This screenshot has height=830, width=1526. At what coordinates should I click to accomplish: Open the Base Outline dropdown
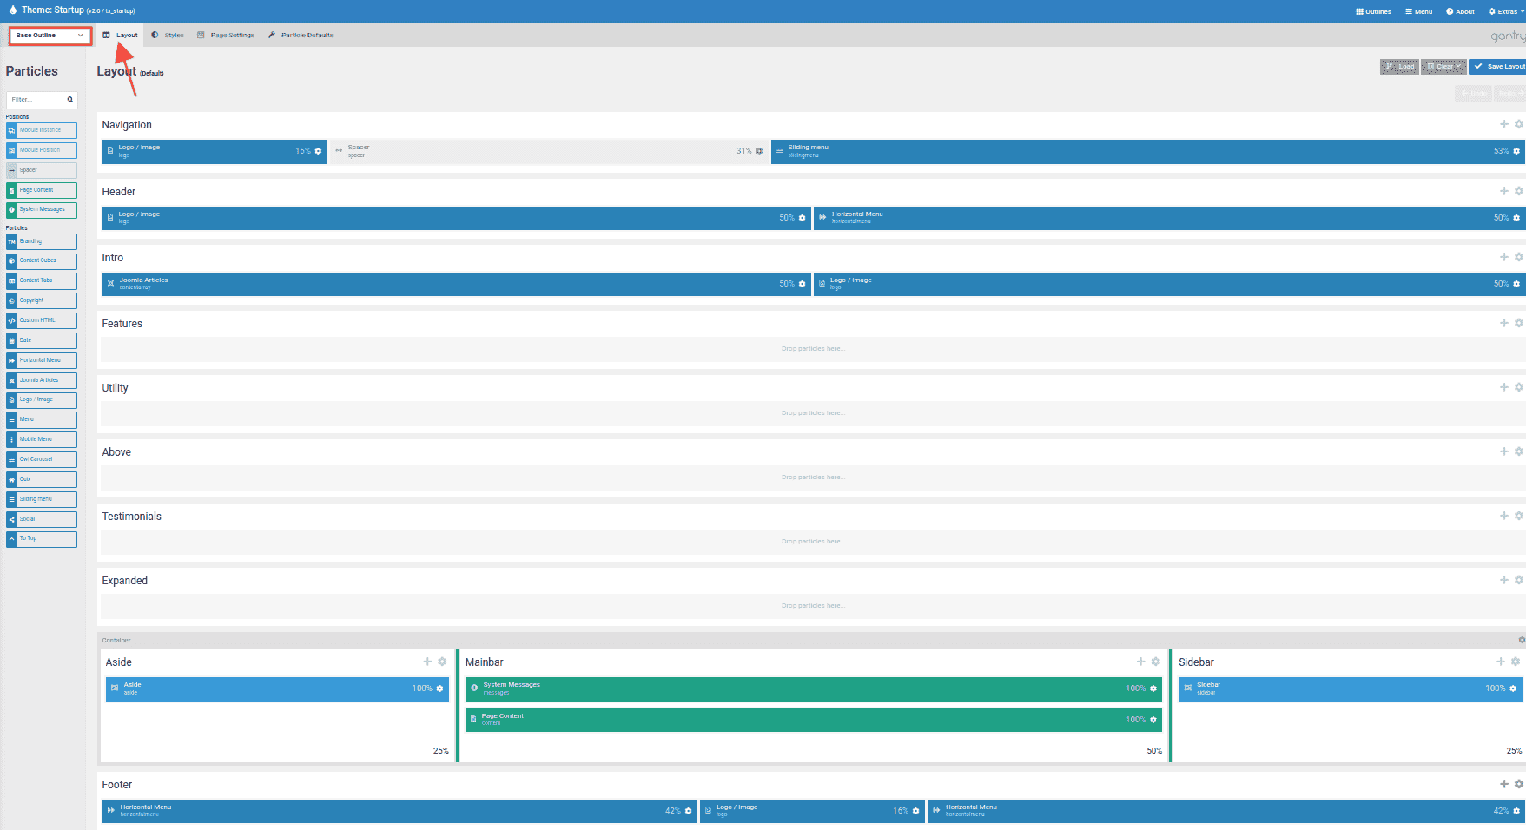pyautogui.click(x=50, y=36)
